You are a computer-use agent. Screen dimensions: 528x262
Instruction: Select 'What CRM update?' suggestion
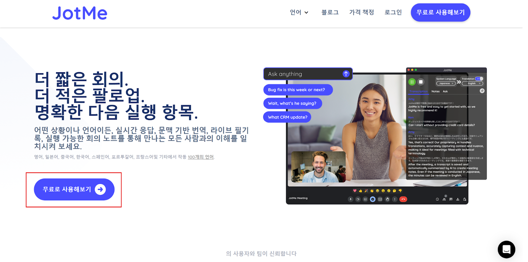[287, 117]
